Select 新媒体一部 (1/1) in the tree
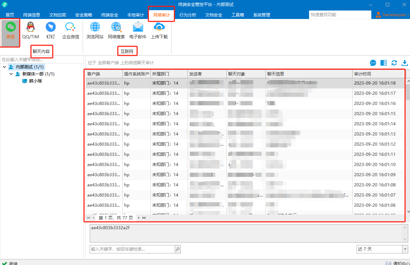The image size is (410, 265). 38,74
